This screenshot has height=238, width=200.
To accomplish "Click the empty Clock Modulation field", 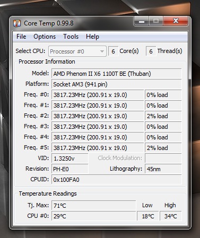I will click(x=163, y=158).
